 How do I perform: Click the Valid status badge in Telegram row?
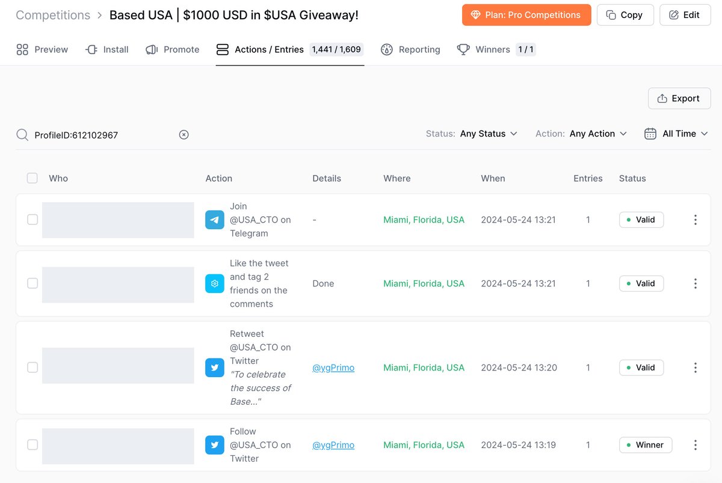641,220
